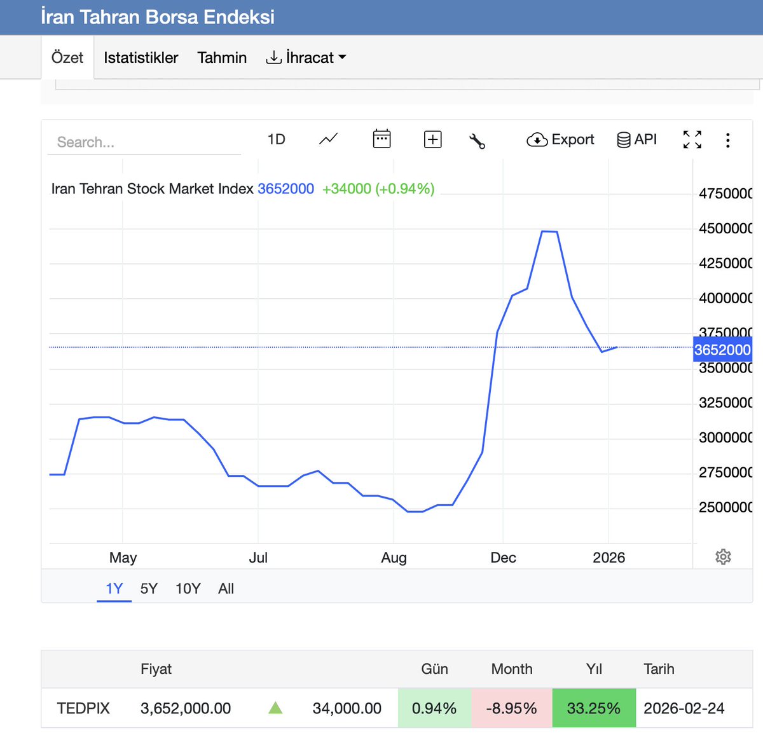Select the 5Y time range
Screen dimensions: 763x733
(149, 589)
